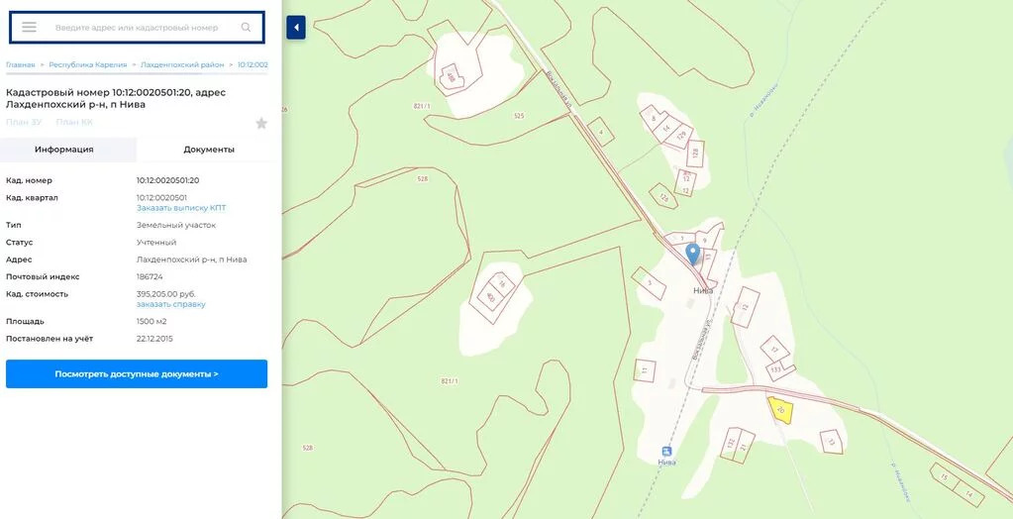The width and height of the screenshot is (1013, 519).
Task: Open the hamburger menu icon
Action: (29, 27)
